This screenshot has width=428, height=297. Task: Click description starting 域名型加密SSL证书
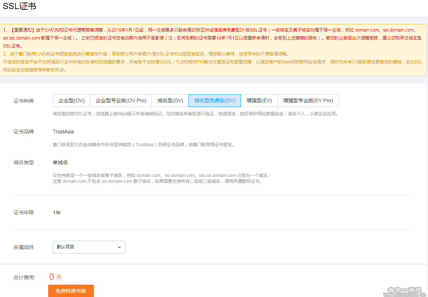tap(196, 114)
